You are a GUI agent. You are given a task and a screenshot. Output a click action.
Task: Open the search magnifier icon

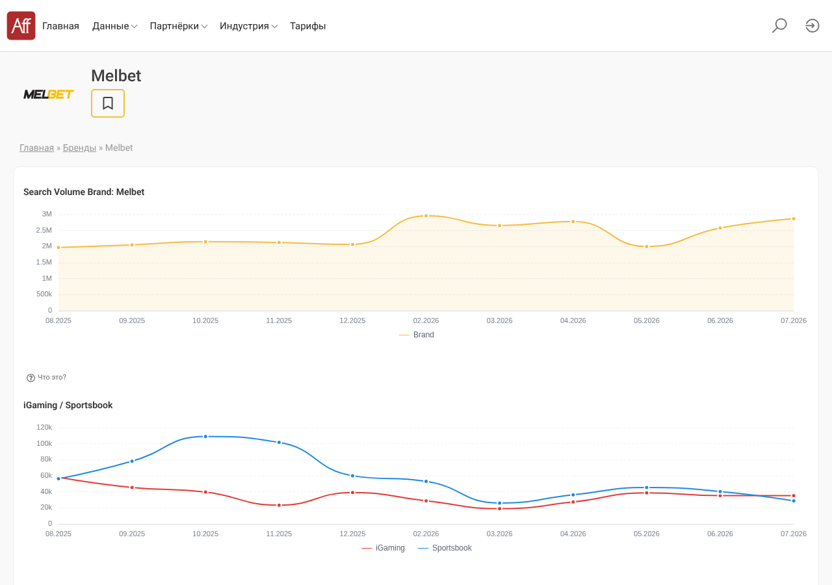779,26
